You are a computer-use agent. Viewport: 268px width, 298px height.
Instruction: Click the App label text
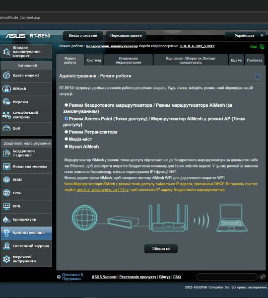click(x=254, y=47)
